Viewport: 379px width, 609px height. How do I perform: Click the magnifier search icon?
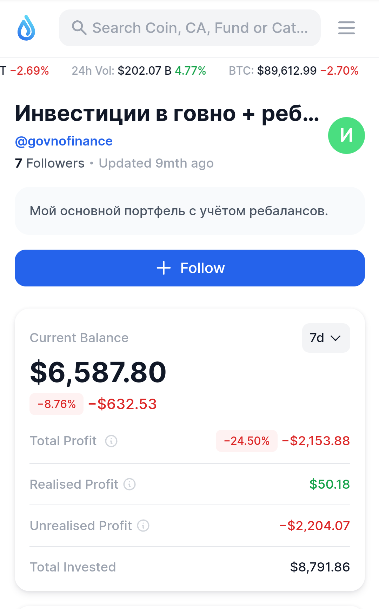(x=79, y=28)
